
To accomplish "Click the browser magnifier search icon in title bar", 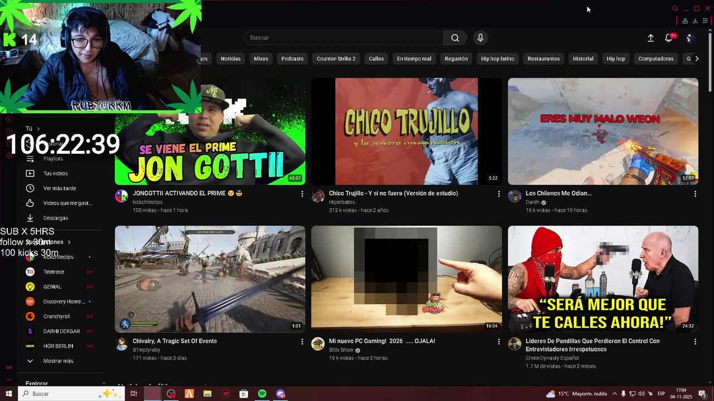I will click(675, 8).
